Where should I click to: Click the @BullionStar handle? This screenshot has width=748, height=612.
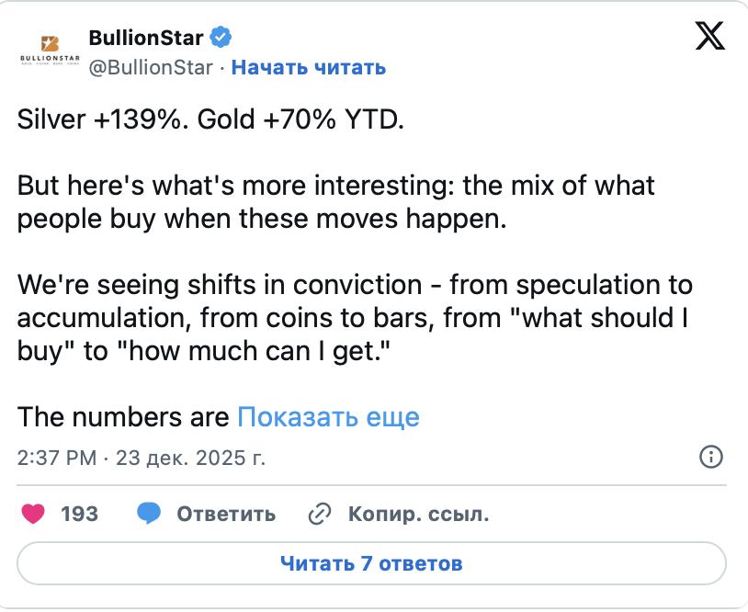point(150,67)
